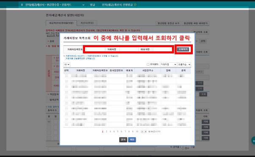Click the favorite star next to 전자(세금)계산서 건별발급
This screenshot has width=255, height=157.
tap(135, 5)
